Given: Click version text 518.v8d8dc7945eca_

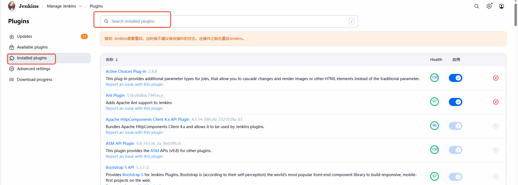Looking at the screenshot, I should coord(146,95).
